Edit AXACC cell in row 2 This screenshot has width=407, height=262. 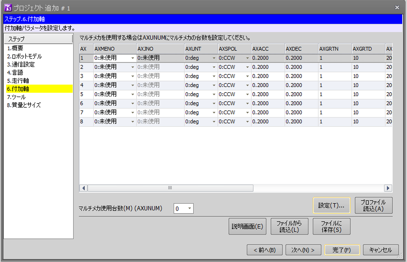pyautogui.click(x=266, y=67)
